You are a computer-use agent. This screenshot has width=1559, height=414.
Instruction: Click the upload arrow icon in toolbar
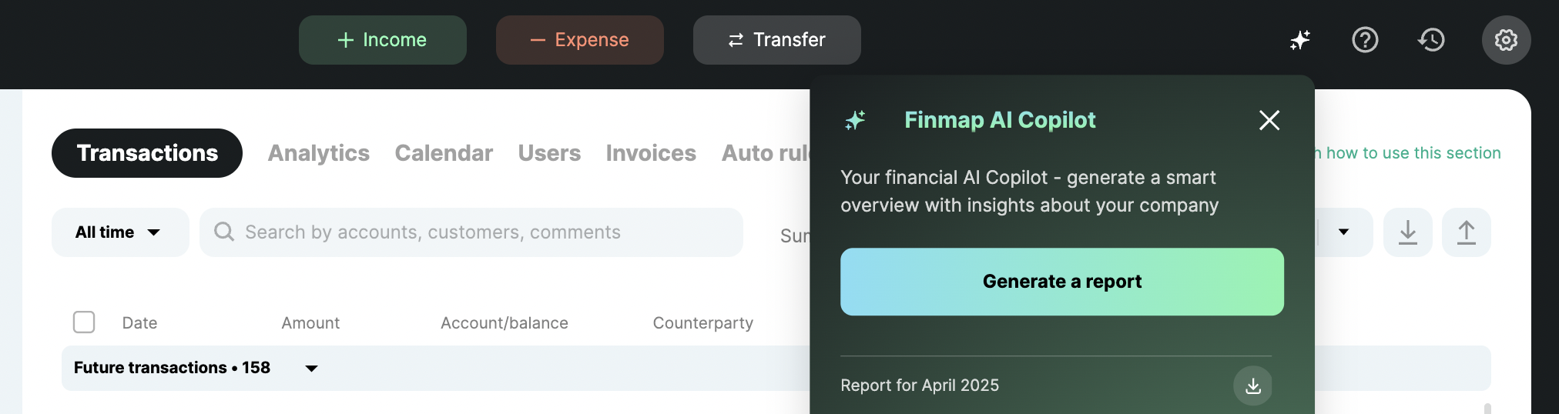coord(1466,232)
